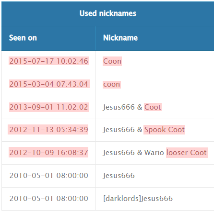Select the Seen on column header
The image size is (214, 213).
pos(23,38)
